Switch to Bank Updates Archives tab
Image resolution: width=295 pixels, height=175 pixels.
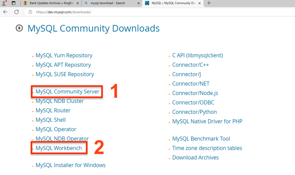pos(51,3)
